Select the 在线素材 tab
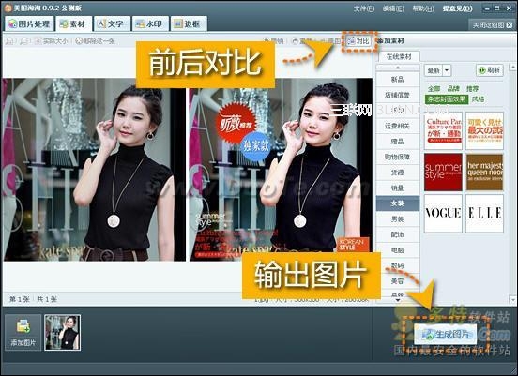Viewport: 518px width, 376px height. click(399, 57)
